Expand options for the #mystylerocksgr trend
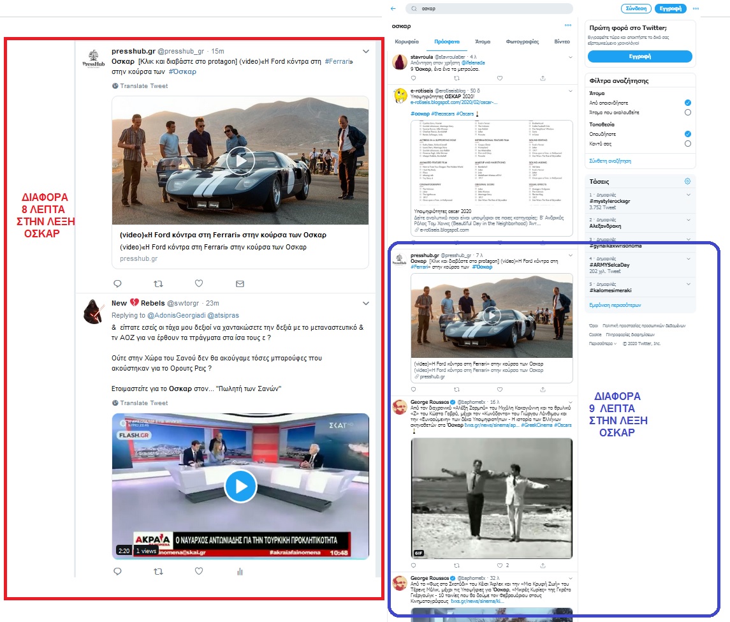The height and width of the screenshot is (622, 730). (x=688, y=195)
